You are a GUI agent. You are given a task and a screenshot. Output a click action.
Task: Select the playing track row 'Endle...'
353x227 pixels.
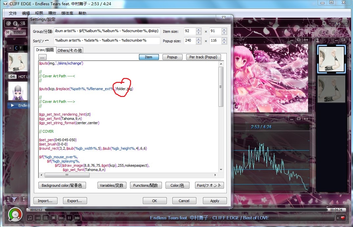coord(17,105)
